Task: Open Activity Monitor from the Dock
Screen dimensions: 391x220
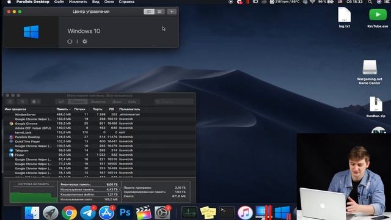Action: coord(189,213)
